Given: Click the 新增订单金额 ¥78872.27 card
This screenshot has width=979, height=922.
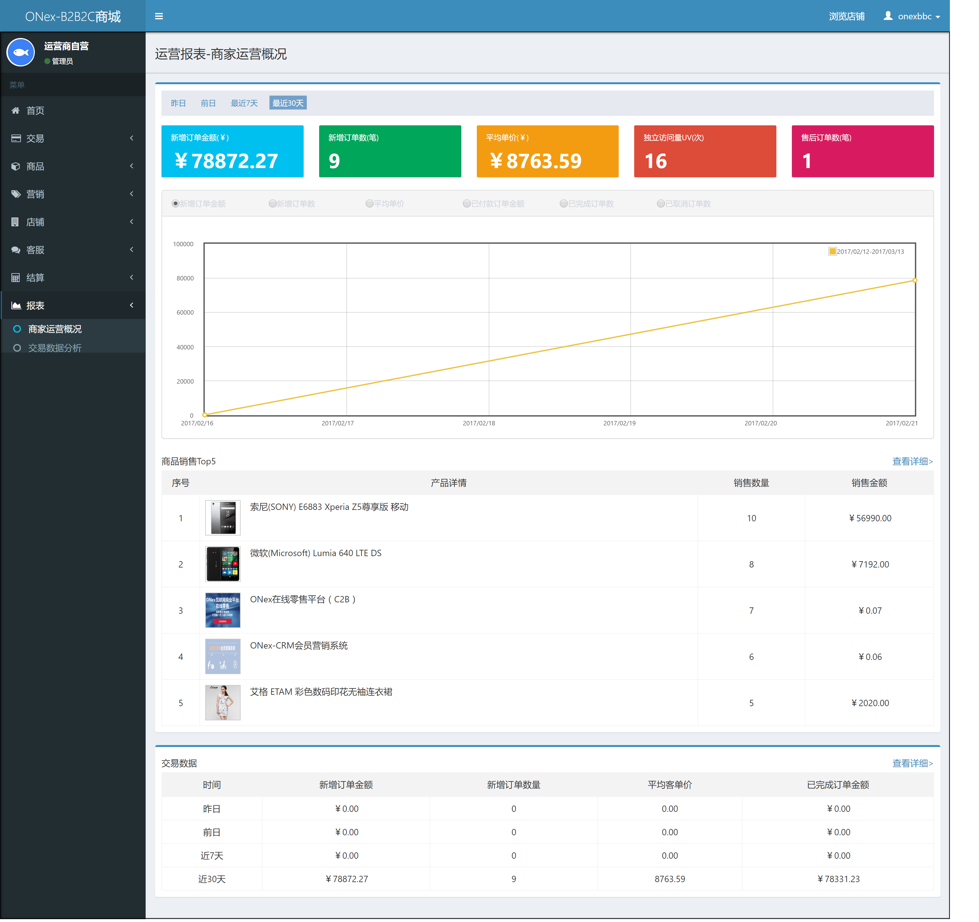Looking at the screenshot, I should click(232, 151).
